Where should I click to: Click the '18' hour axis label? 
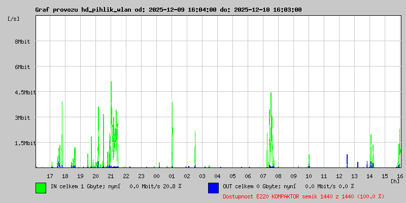click(65, 176)
